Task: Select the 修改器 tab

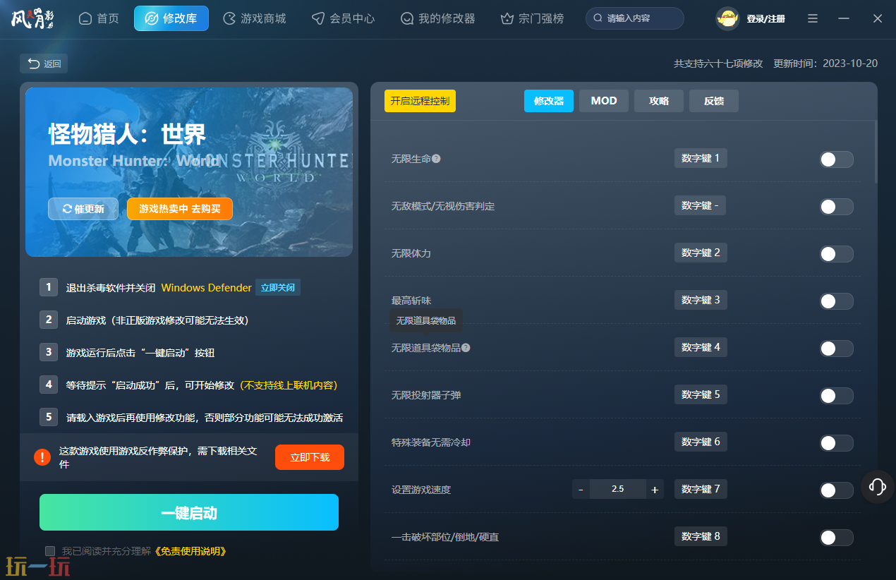Action: (x=549, y=101)
